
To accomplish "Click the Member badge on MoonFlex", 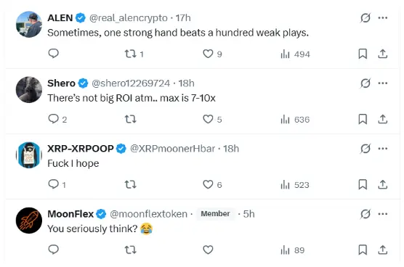I will point(215,214).
